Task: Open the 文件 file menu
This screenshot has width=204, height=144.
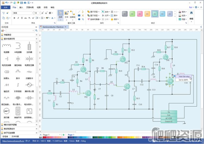Action: 5,7
